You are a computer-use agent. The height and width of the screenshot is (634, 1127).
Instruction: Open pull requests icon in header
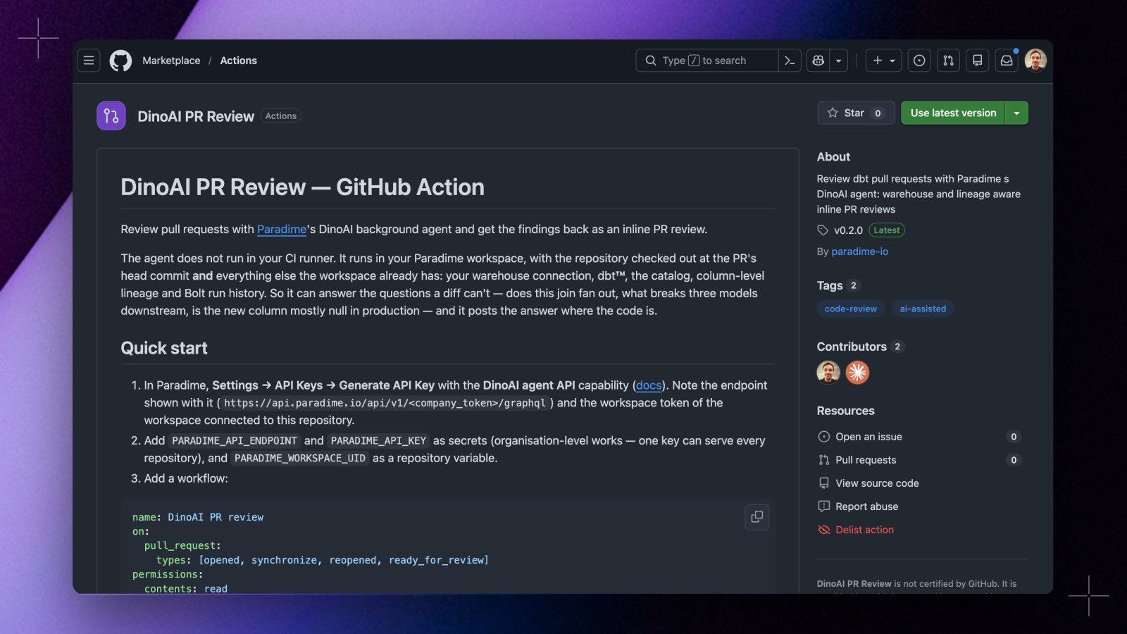click(x=948, y=61)
